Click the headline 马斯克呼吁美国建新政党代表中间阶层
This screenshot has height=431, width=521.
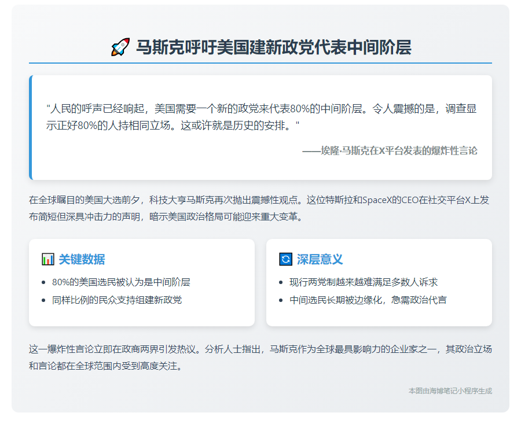point(274,47)
